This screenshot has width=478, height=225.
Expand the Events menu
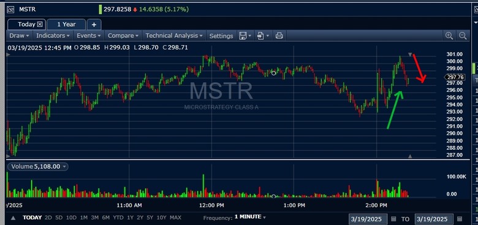(89, 35)
